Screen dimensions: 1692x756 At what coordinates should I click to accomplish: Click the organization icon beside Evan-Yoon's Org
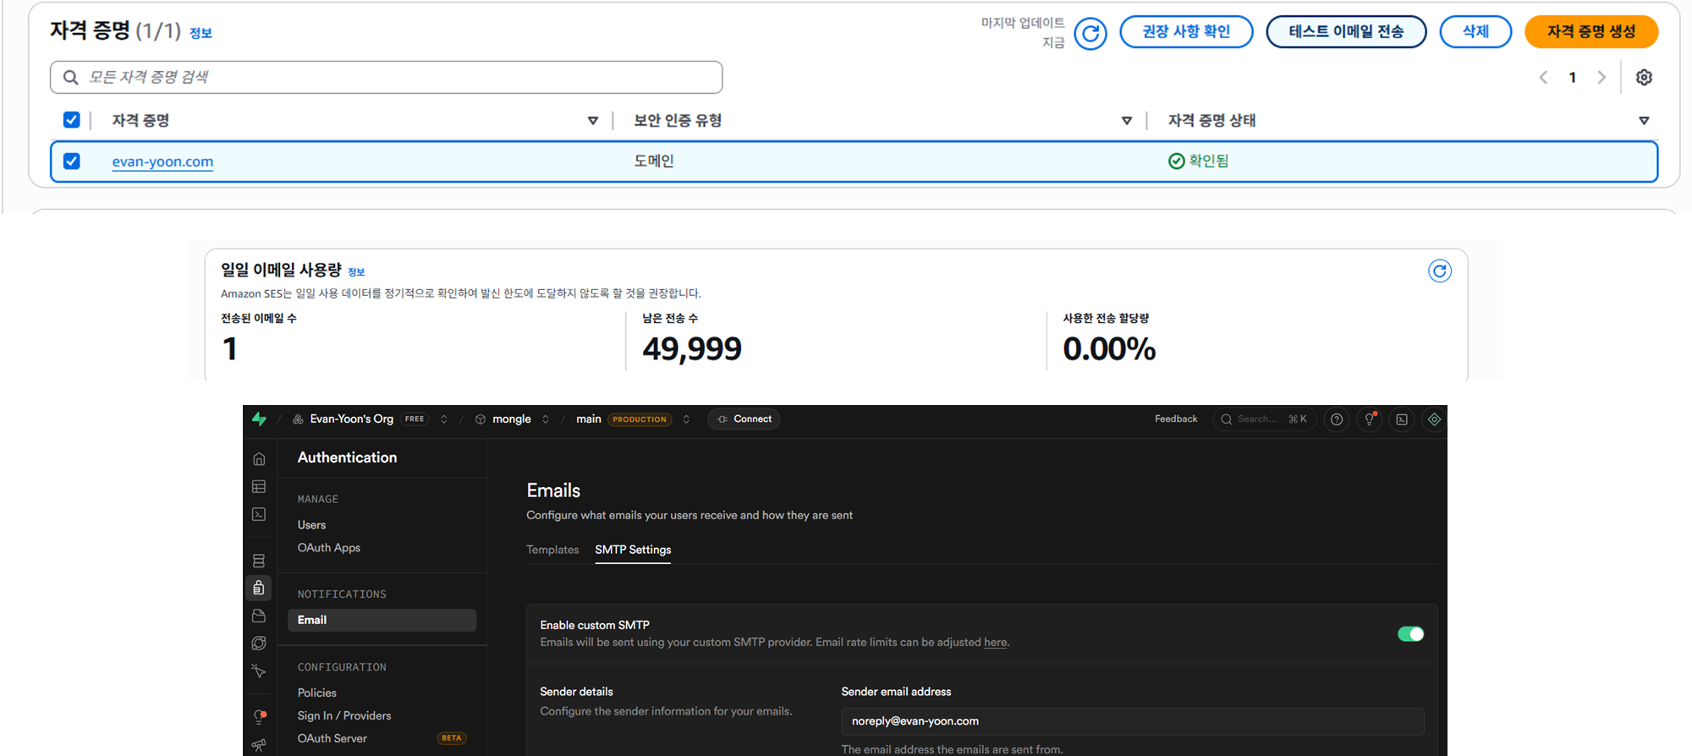click(x=298, y=419)
